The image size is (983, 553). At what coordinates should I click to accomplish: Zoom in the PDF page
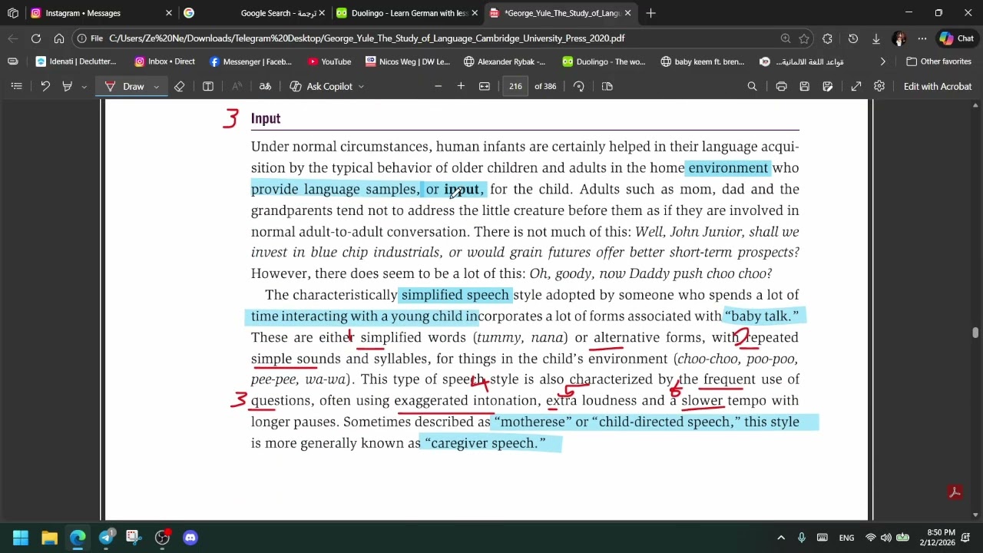(x=461, y=86)
